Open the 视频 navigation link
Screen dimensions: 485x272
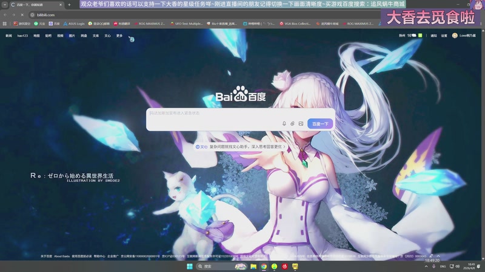[60, 36]
